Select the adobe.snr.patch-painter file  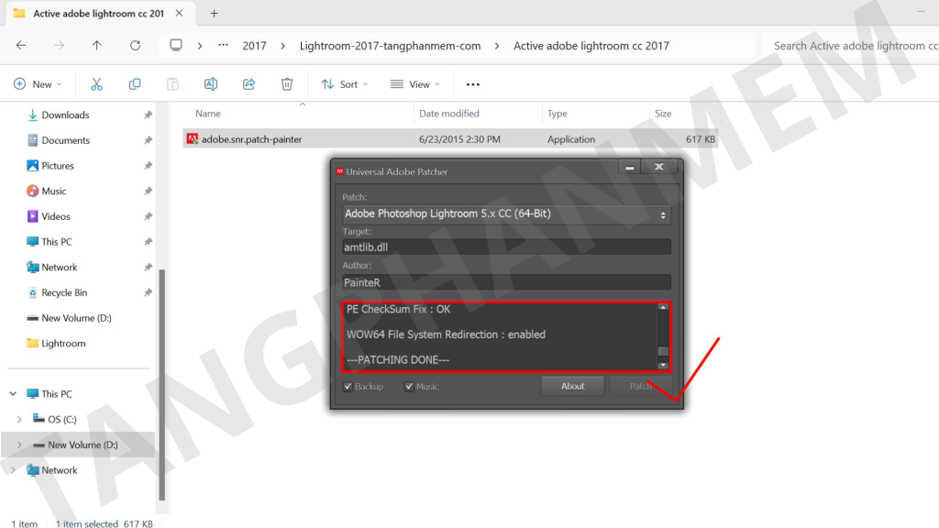251,139
